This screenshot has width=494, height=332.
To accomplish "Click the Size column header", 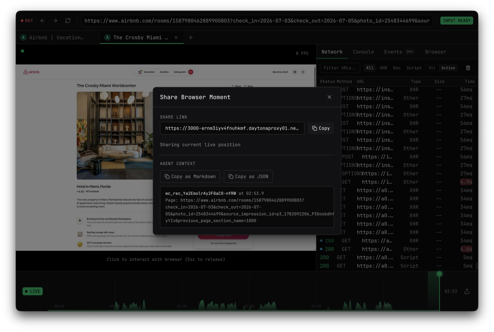I will [439, 81].
